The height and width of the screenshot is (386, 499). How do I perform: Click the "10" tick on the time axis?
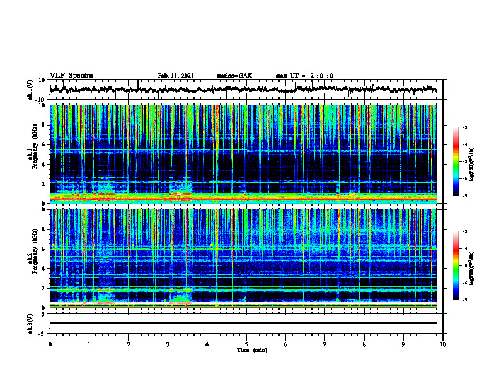(443, 344)
